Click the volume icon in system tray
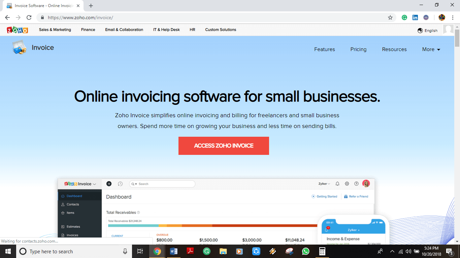Screen dimensions: 460x258 (408, 251)
